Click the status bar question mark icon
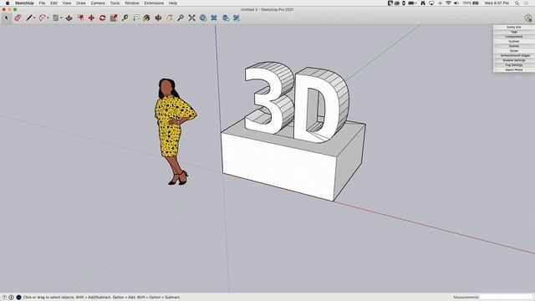The image size is (535, 301). (x=4, y=298)
